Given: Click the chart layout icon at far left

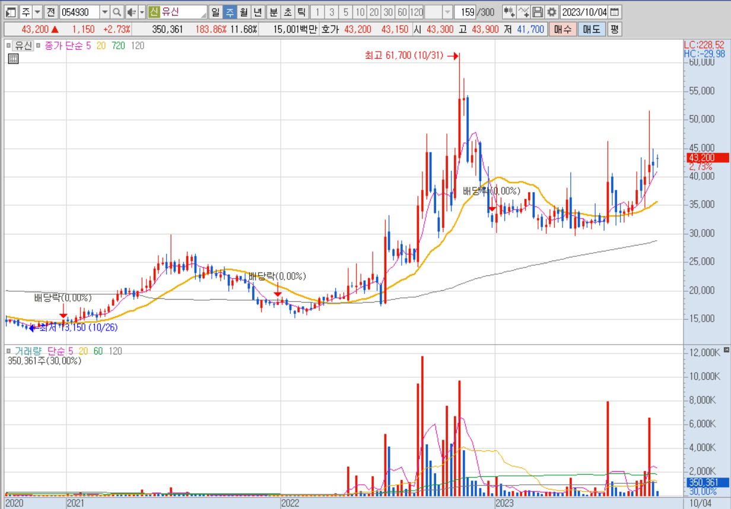Looking at the screenshot, I should [x=11, y=12].
